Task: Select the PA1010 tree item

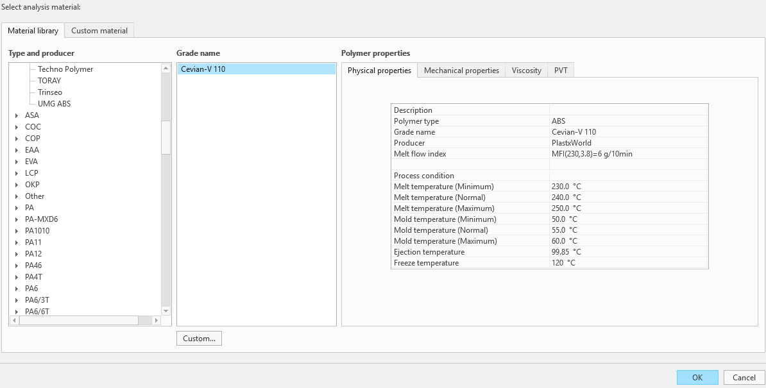Action: (x=37, y=231)
